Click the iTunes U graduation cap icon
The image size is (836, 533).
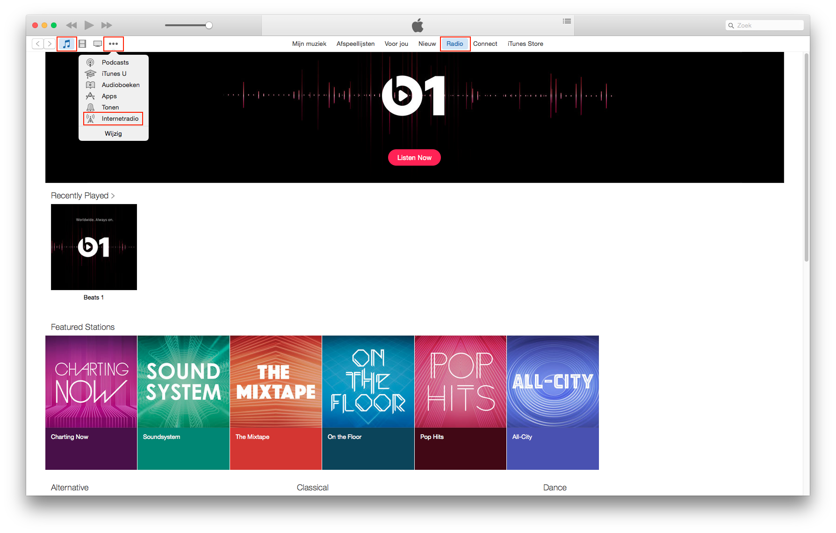90,73
